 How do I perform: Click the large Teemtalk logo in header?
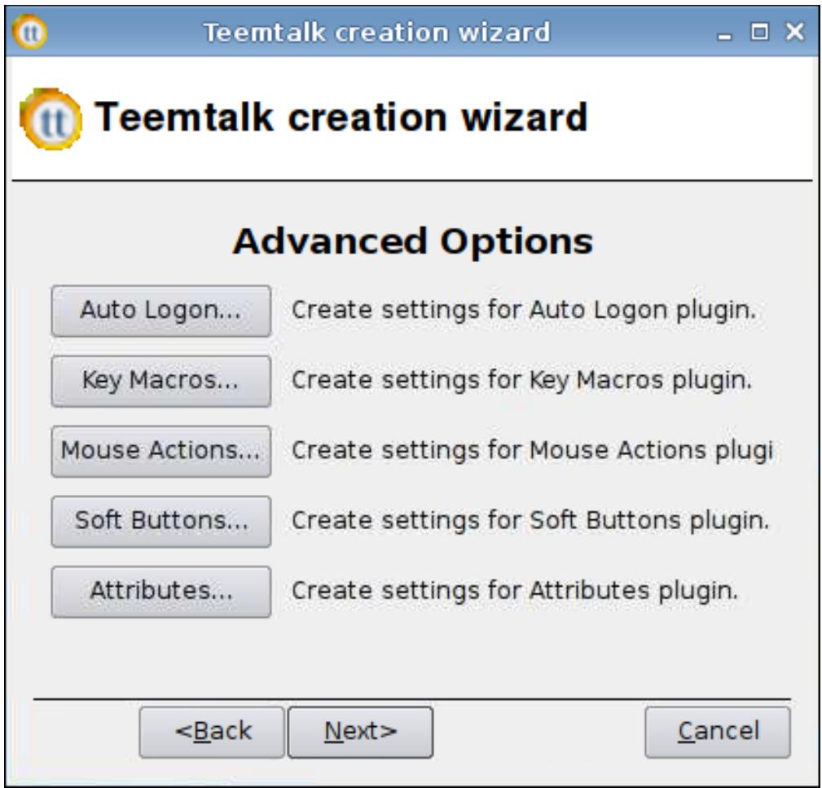(51, 119)
